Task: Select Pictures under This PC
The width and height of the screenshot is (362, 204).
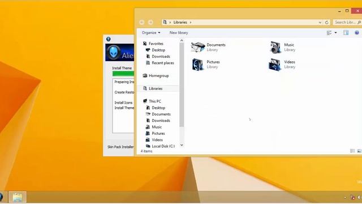Action: coord(158,134)
